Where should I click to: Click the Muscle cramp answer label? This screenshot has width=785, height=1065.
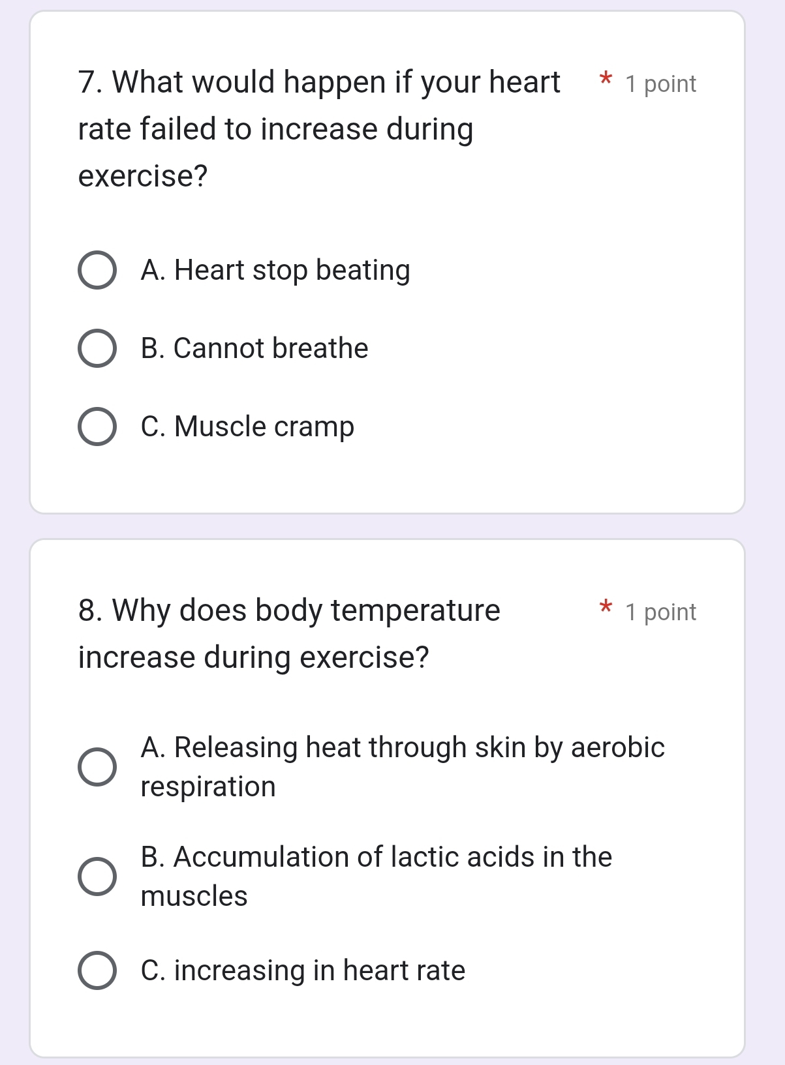tap(247, 427)
